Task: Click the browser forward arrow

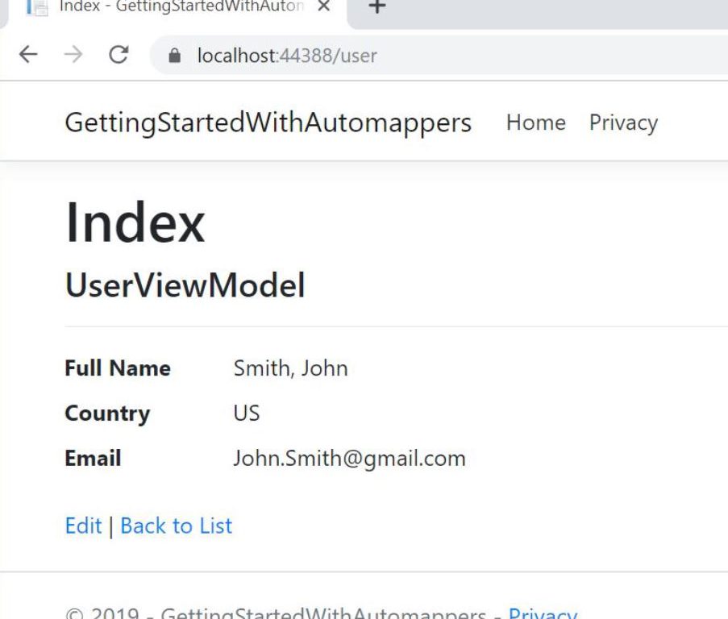Action: pyautogui.click(x=73, y=55)
